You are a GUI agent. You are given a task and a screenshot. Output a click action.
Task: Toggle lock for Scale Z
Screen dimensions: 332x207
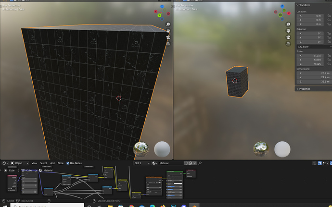329,64
